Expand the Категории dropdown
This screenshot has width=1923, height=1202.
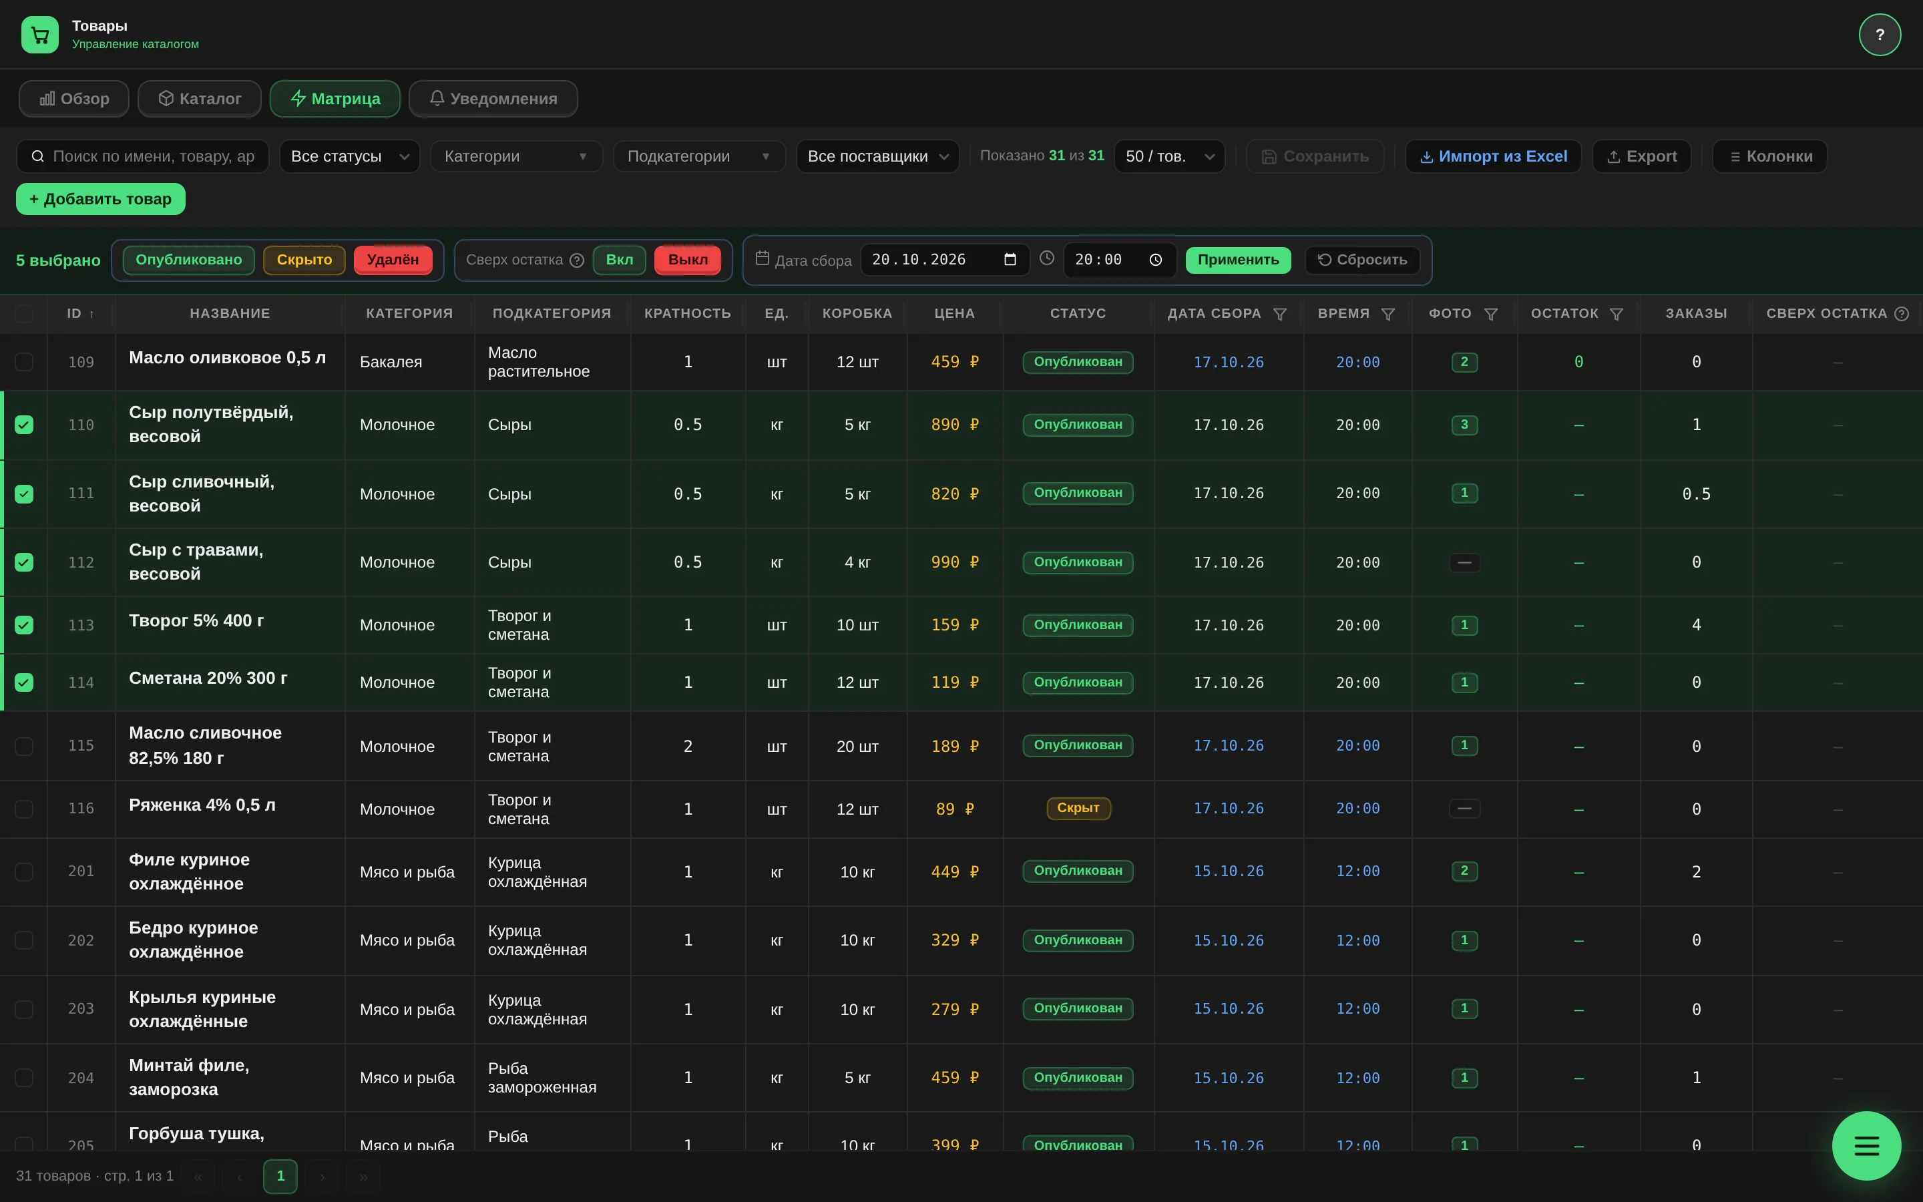coord(515,157)
